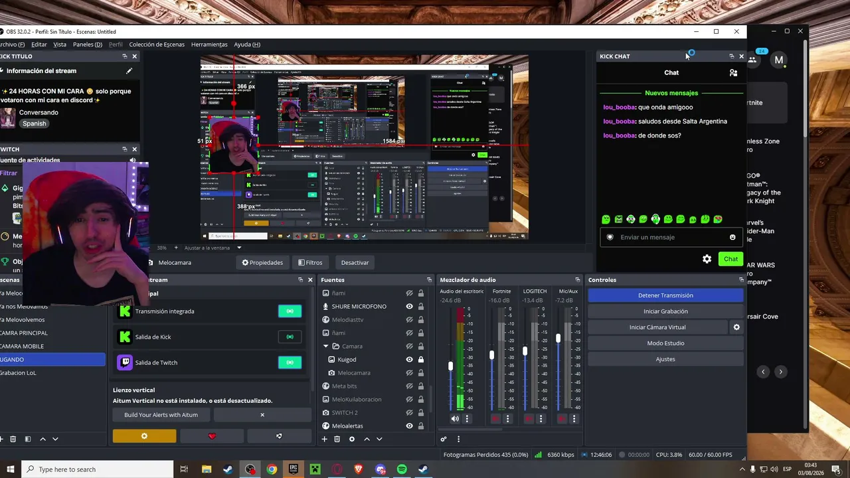Open virtual camera settings gear
The height and width of the screenshot is (478, 850).
click(x=736, y=327)
